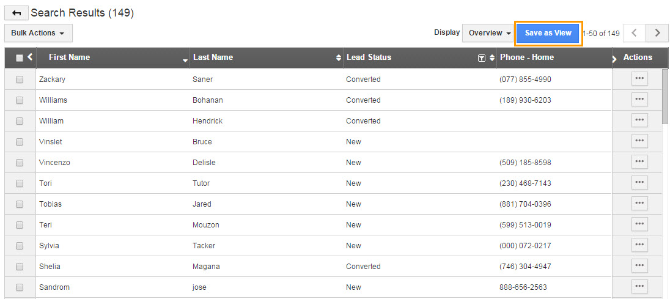This screenshot has width=670, height=299.
Task: Tick the checkbox for Tori Tutor
Action: click(x=19, y=183)
